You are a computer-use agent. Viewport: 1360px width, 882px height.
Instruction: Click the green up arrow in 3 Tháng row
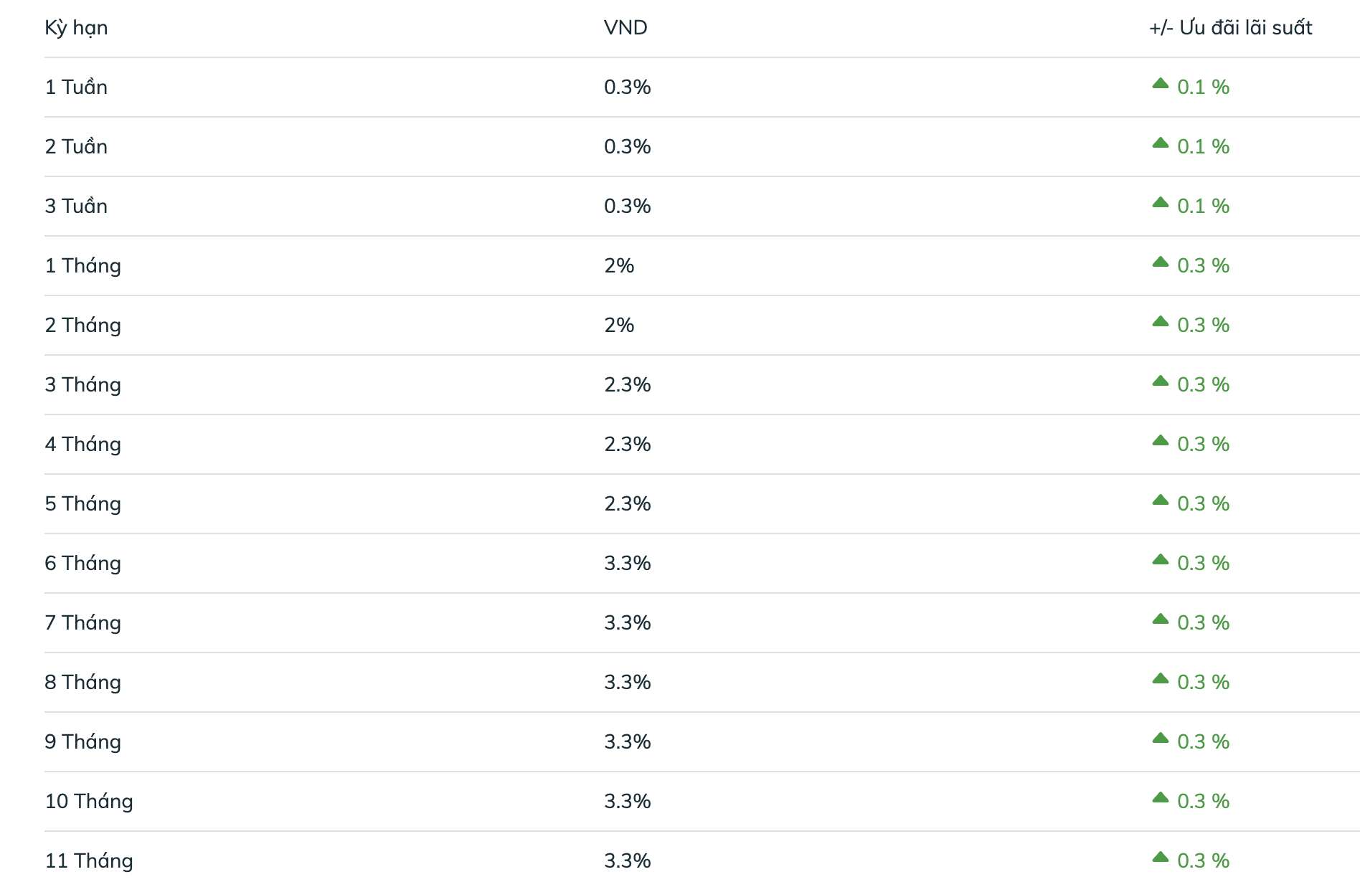[1160, 381]
